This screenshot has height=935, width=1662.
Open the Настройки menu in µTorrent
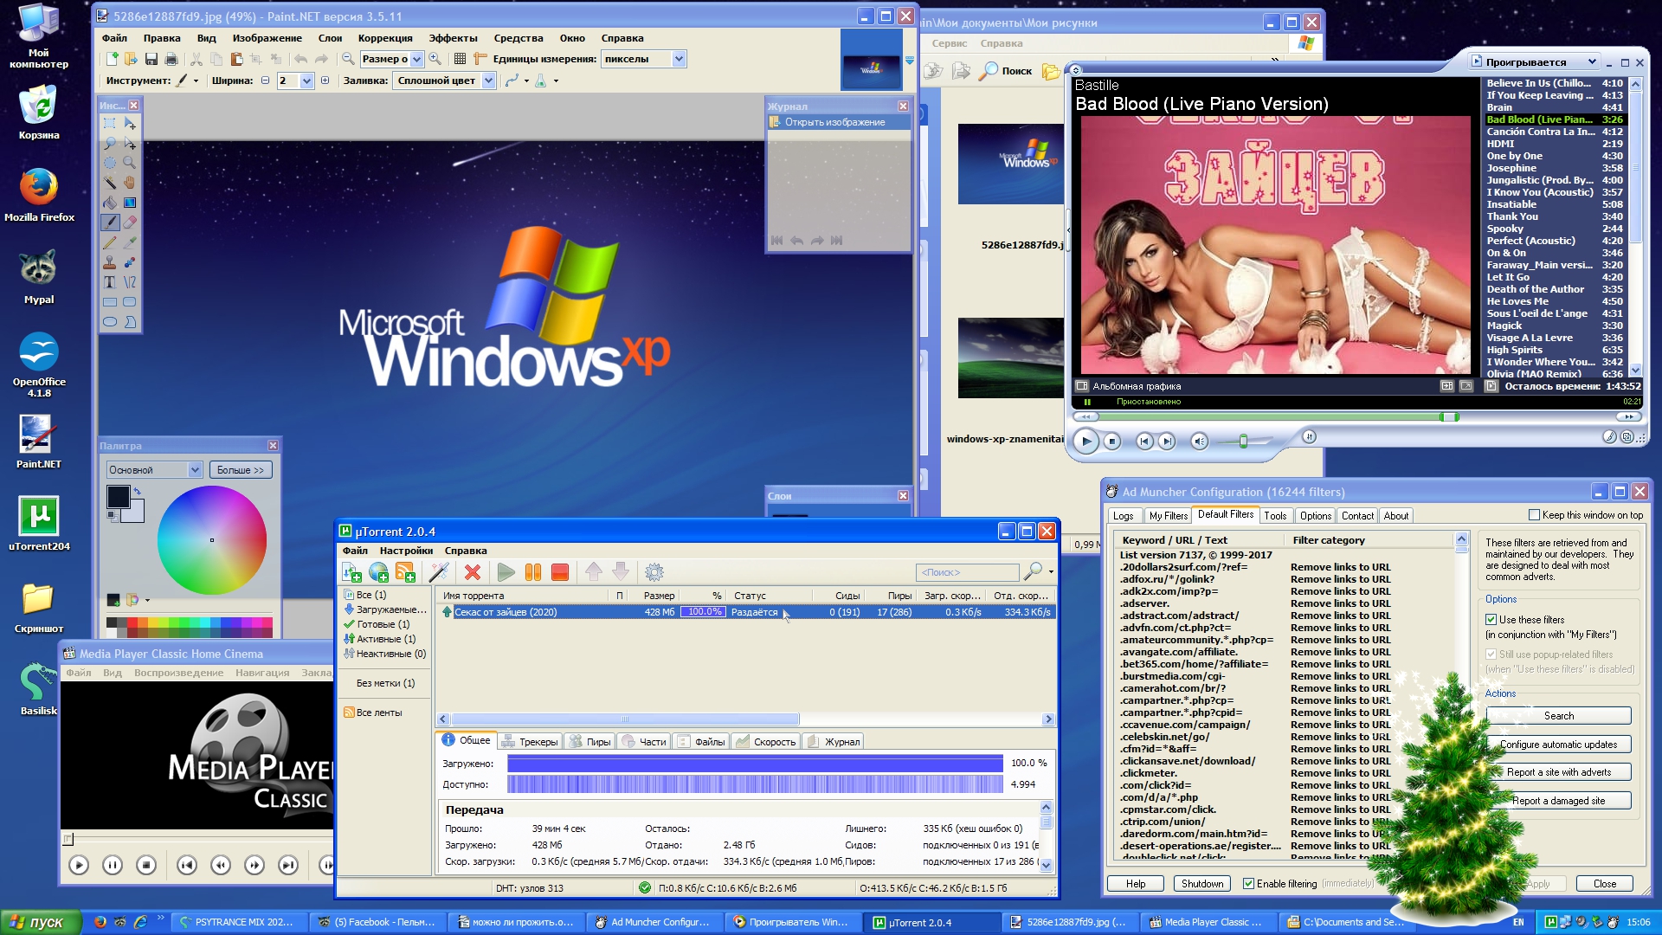click(x=406, y=551)
